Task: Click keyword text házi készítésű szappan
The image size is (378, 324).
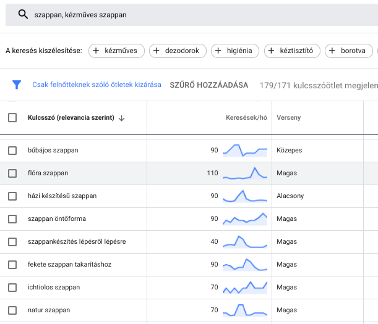Action: (x=62, y=196)
